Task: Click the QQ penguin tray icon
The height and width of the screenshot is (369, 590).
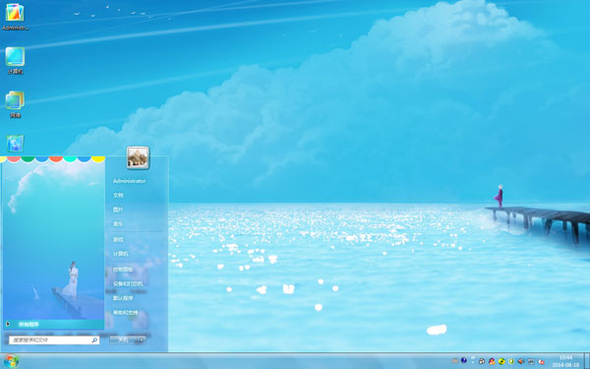Action: [x=482, y=361]
